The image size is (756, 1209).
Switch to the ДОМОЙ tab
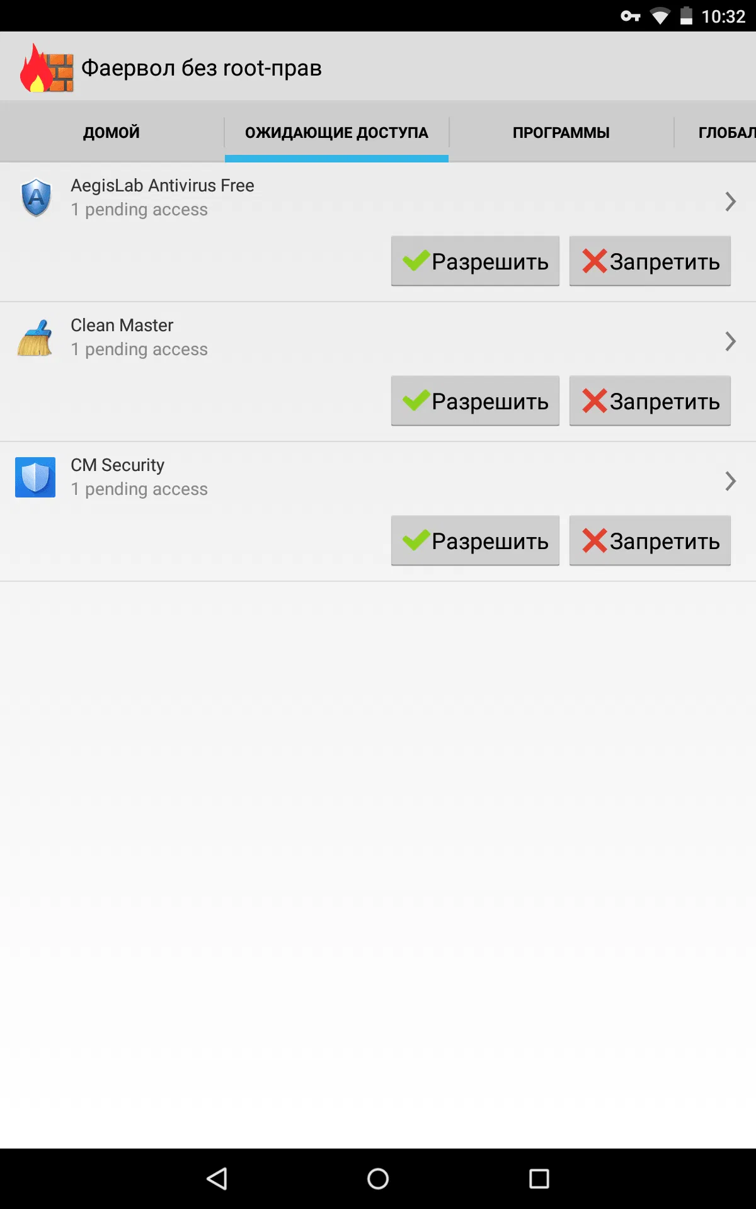(112, 132)
